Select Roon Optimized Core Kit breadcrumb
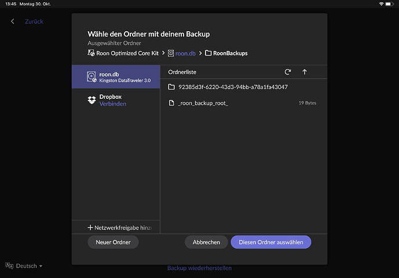399x278 pixels. 123,53
